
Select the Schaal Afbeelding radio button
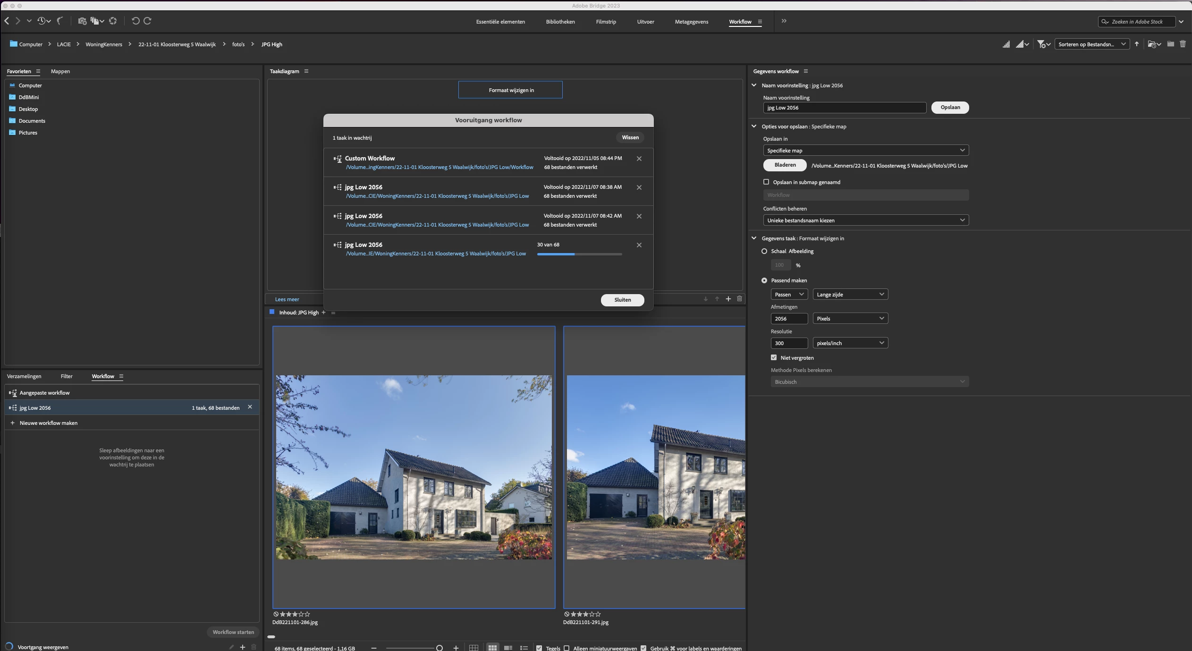pos(764,251)
